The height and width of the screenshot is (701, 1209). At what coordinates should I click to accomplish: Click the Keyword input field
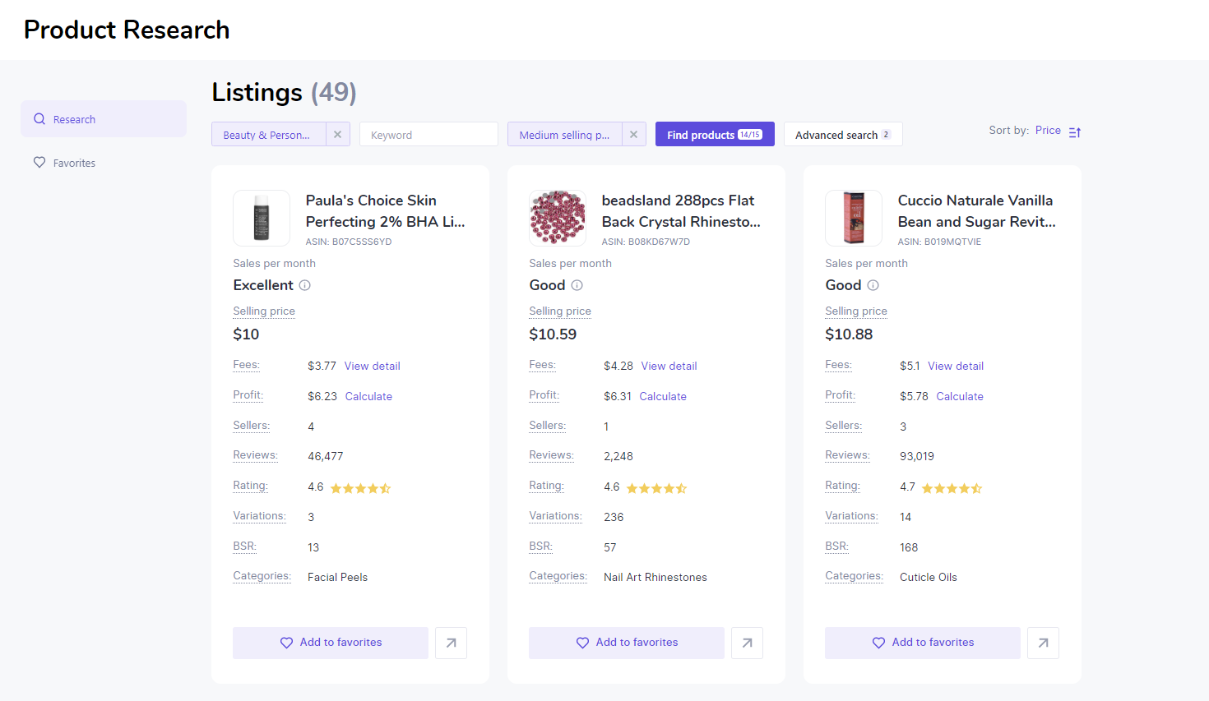pyautogui.click(x=428, y=135)
